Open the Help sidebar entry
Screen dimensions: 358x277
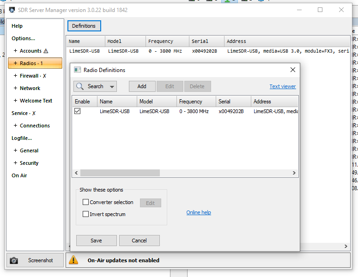(x=17, y=26)
